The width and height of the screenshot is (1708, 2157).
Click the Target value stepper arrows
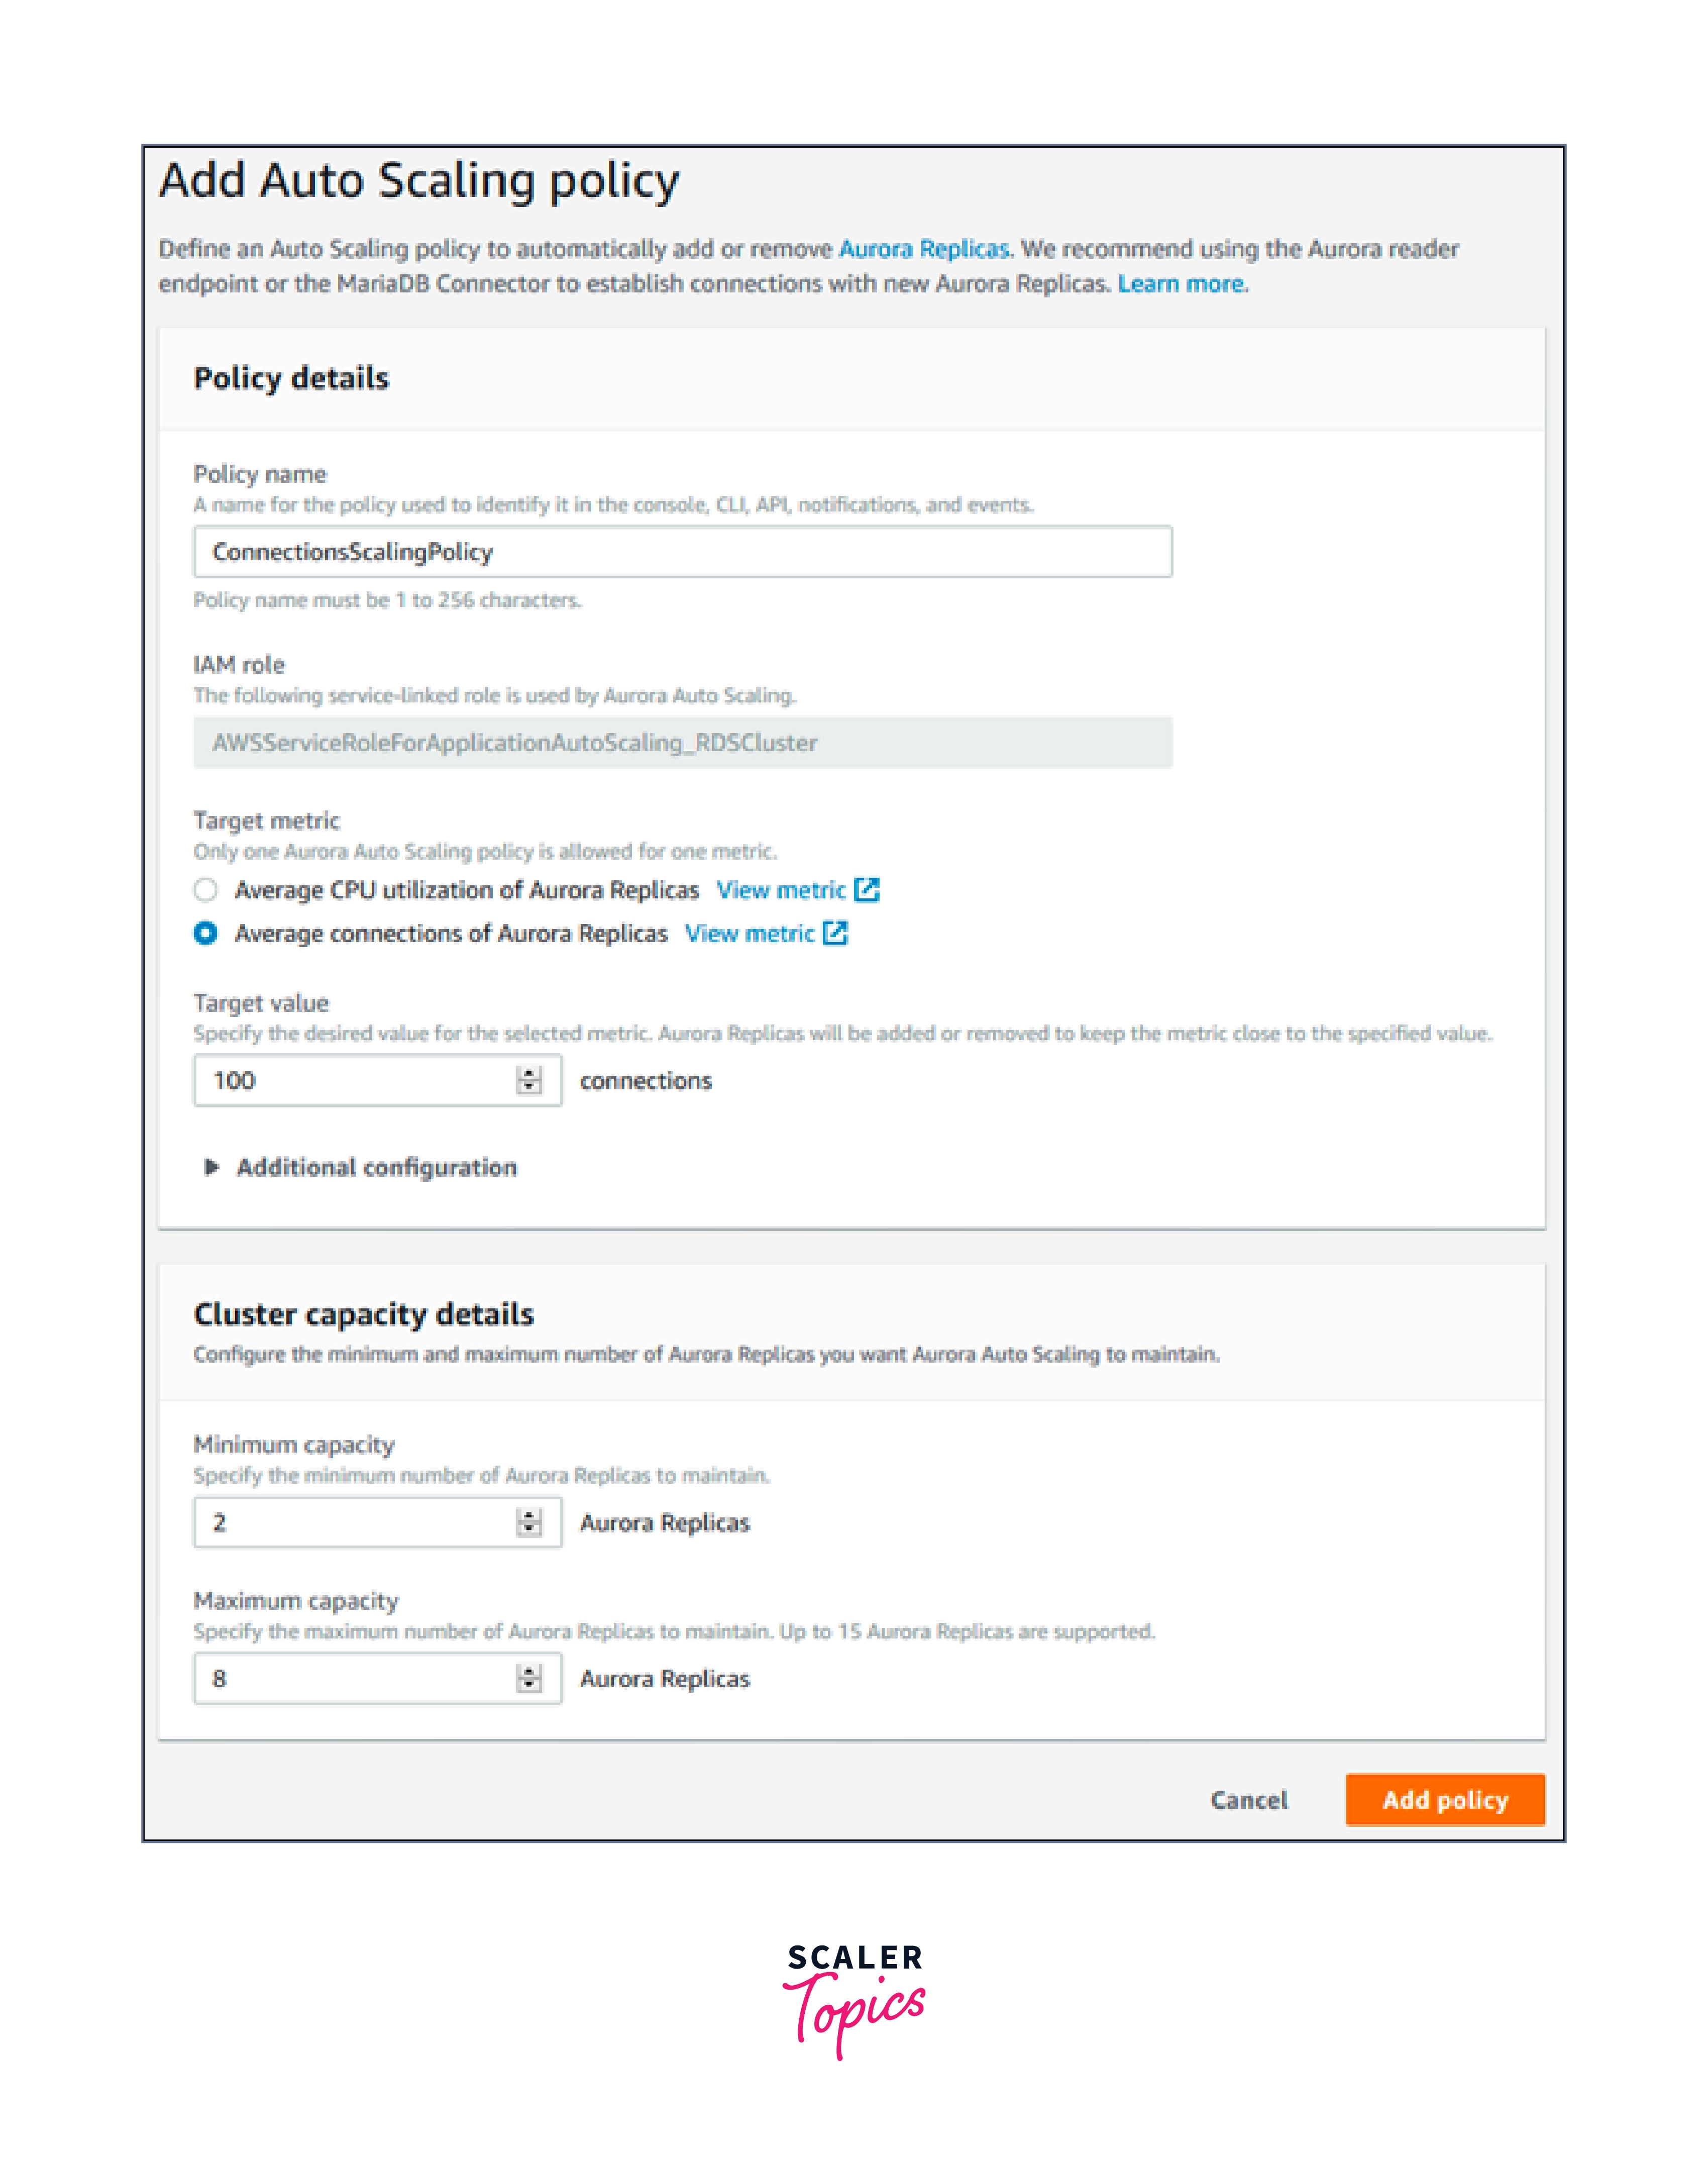(529, 1080)
